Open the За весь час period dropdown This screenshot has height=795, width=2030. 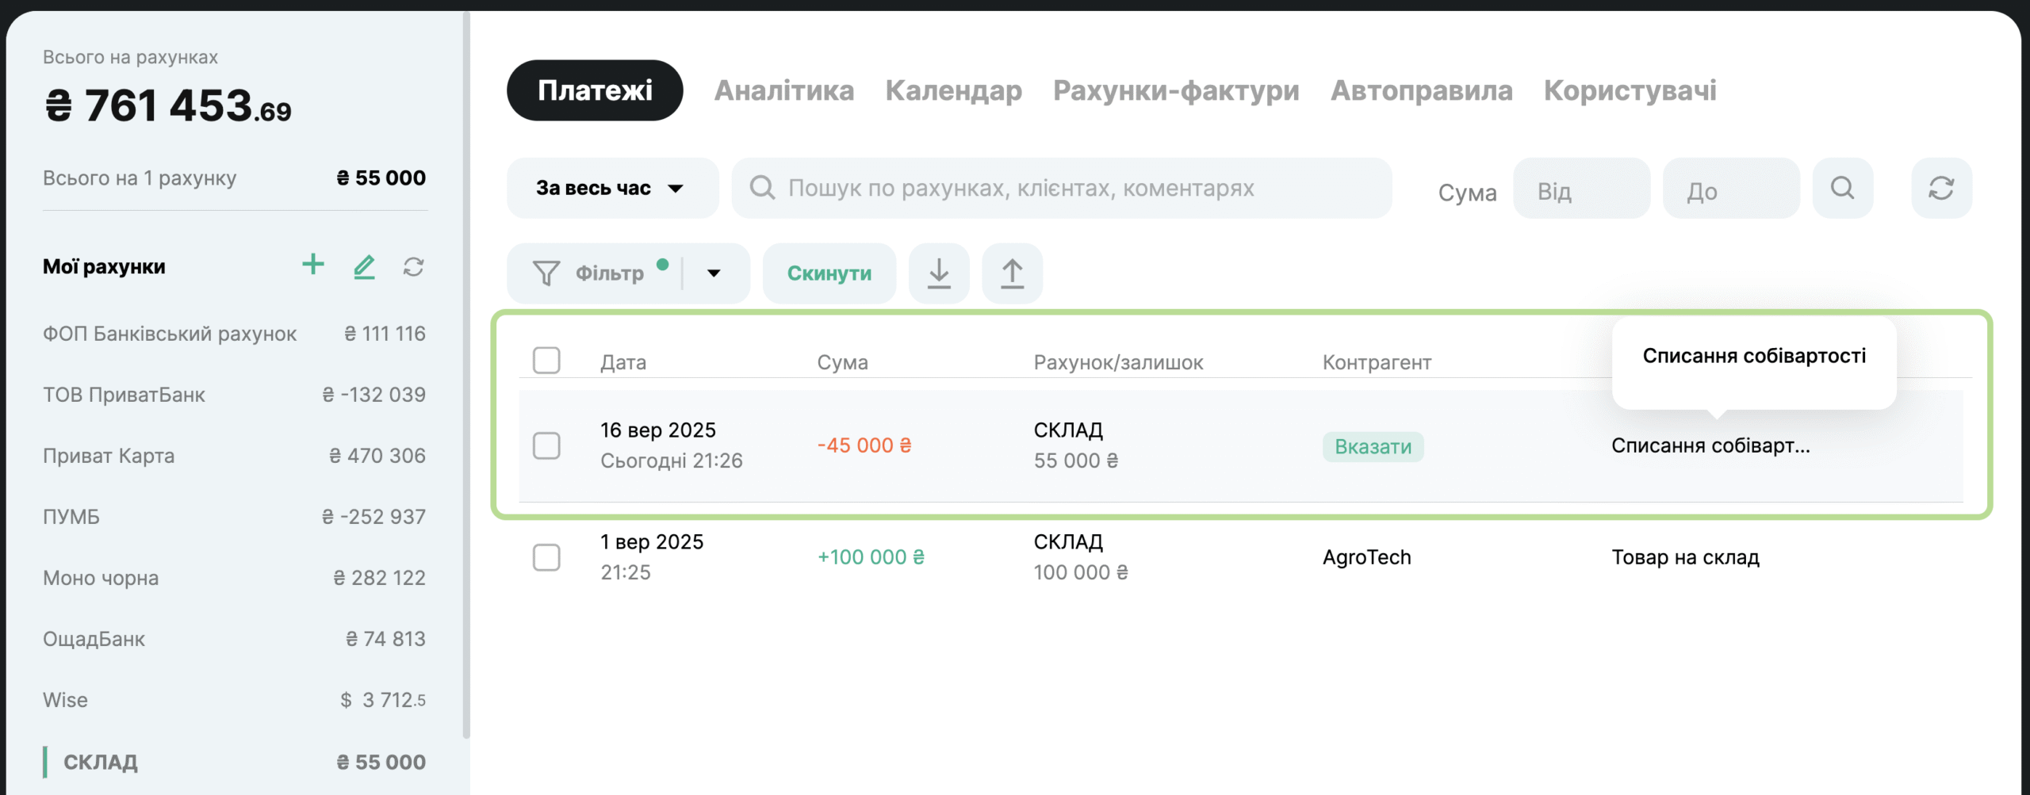coord(611,189)
